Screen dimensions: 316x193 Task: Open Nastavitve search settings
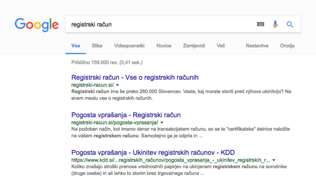coord(257,46)
